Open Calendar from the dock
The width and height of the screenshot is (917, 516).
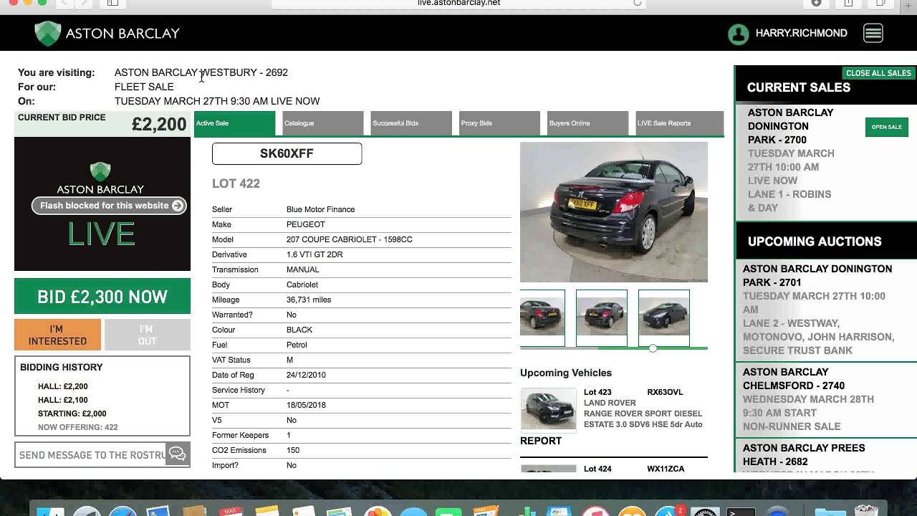pos(231,512)
